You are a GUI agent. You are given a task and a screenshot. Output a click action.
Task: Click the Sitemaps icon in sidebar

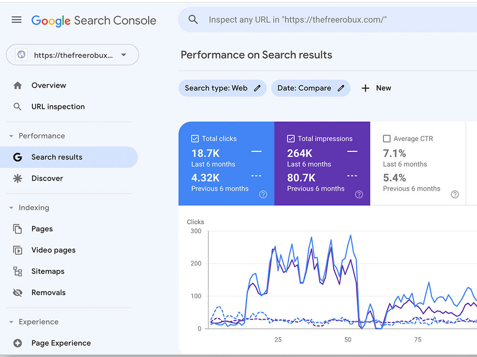coord(18,271)
